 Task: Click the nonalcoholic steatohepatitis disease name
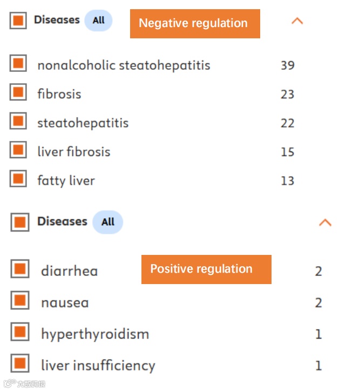tap(124, 65)
